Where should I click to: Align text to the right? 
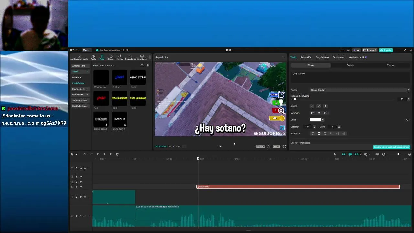point(325,133)
